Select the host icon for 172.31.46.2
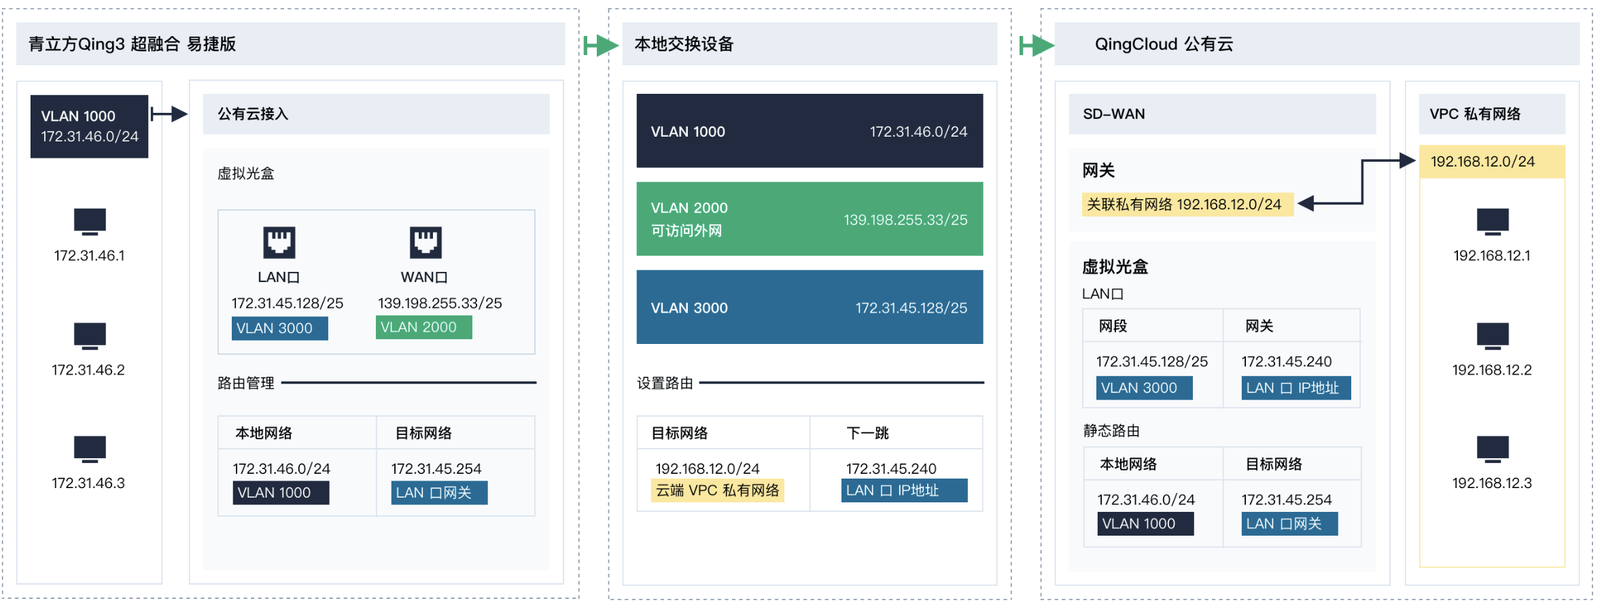 [90, 336]
